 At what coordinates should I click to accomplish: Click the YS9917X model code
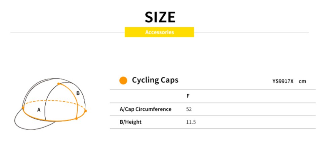click(283, 81)
